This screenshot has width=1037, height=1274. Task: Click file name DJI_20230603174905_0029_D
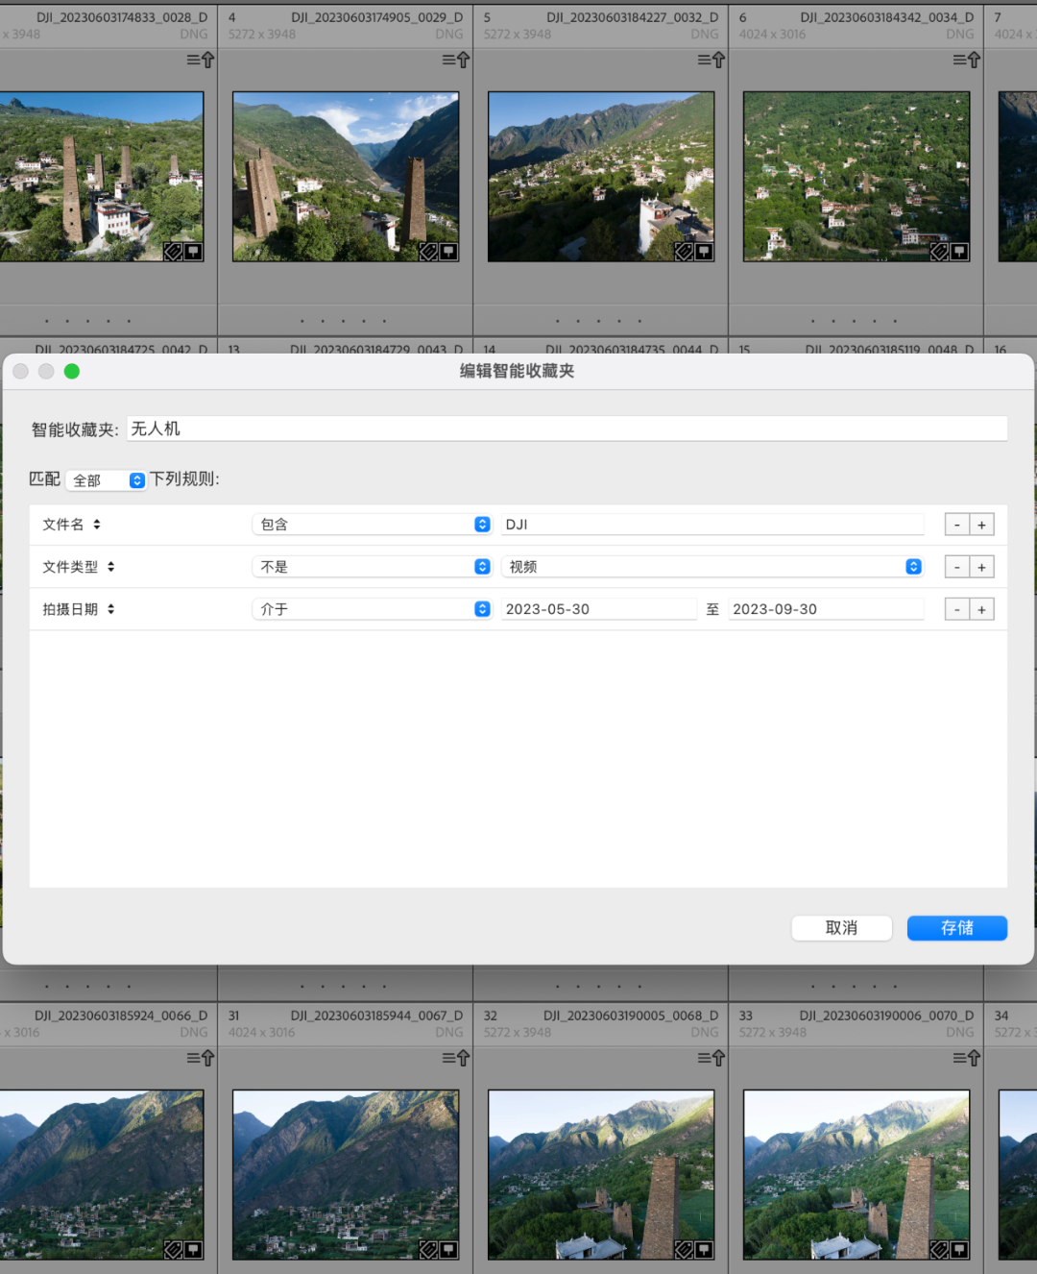[x=377, y=17]
